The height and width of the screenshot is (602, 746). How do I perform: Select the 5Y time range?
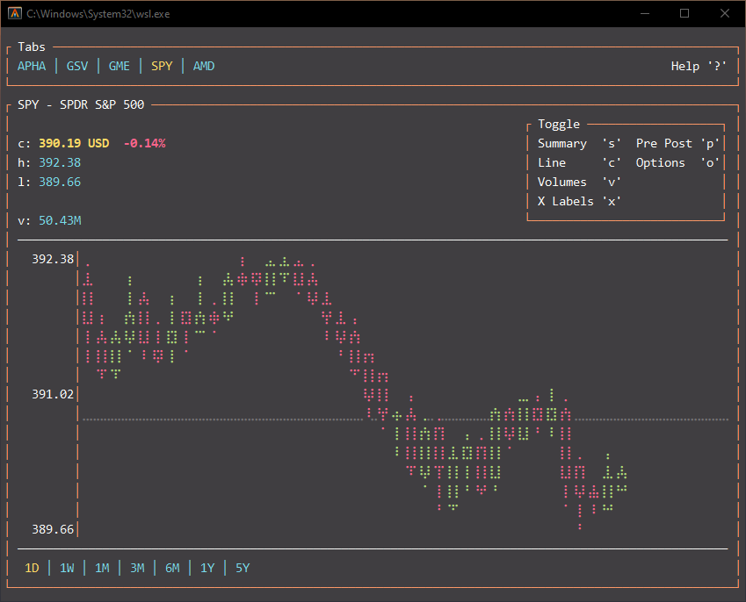[243, 568]
